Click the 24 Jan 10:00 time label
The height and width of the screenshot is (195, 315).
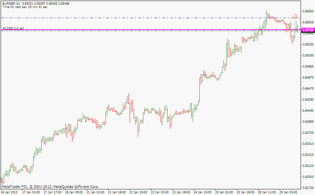point(203,192)
